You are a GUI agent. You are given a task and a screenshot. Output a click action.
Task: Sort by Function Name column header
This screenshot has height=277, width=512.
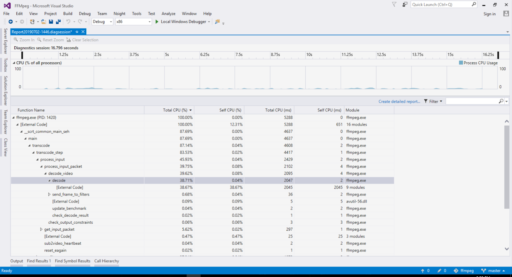[x=77, y=110]
